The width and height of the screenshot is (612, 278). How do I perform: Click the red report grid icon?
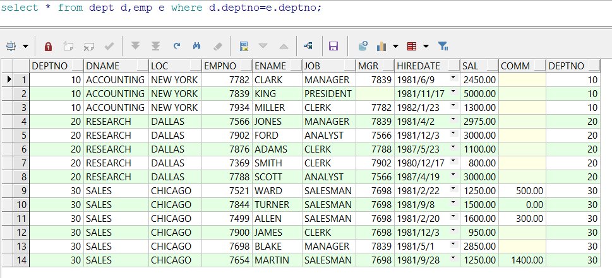pos(412,47)
